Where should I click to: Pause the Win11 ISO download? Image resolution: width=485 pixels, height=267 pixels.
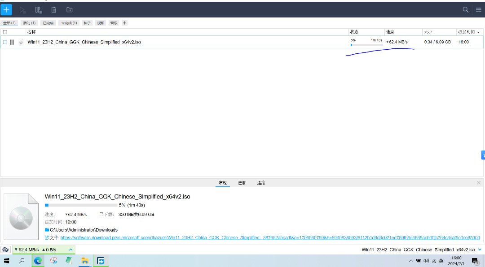tap(12, 42)
